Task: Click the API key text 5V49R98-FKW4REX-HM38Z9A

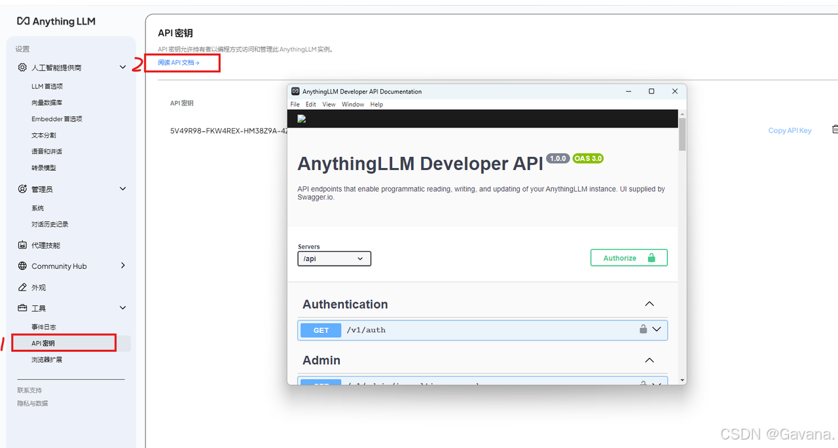Action: point(228,131)
